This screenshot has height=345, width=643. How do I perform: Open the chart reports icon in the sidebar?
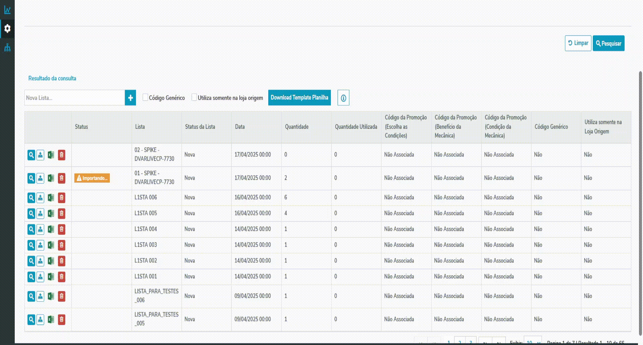[x=7, y=10]
